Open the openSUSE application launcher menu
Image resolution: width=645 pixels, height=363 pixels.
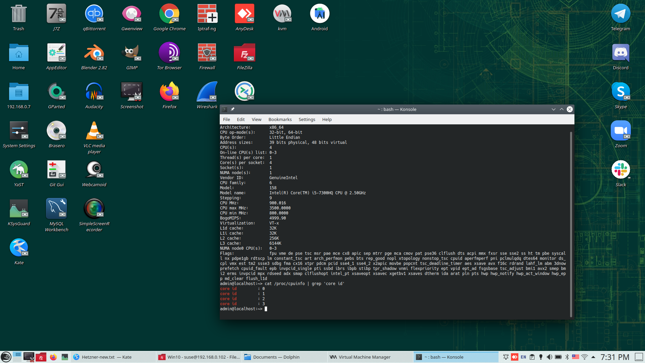pyautogui.click(x=6, y=357)
